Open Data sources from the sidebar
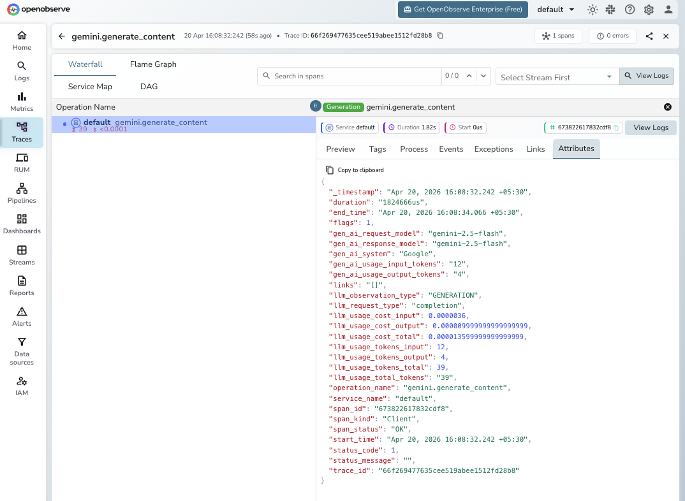Image resolution: width=685 pixels, height=501 pixels. pyautogui.click(x=21, y=352)
